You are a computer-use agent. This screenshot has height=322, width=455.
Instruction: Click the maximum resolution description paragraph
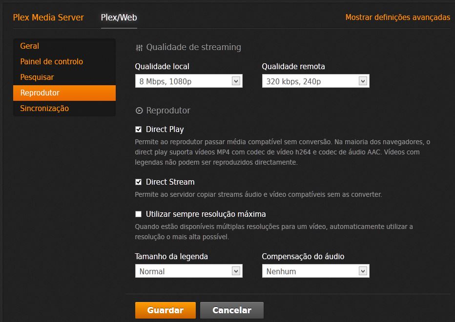[x=274, y=232]
